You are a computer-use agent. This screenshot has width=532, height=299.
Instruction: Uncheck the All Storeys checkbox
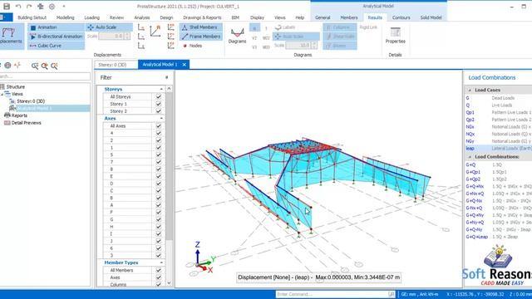pyautogui.click(x=159, y=96)
